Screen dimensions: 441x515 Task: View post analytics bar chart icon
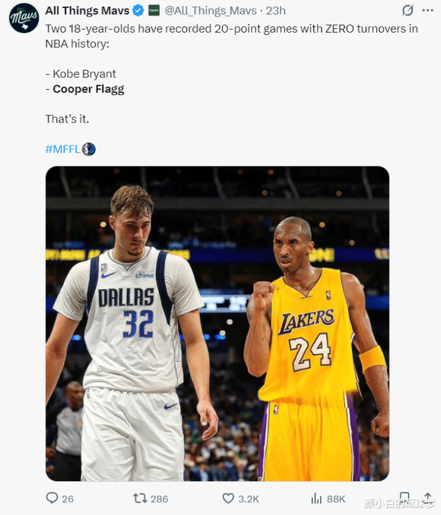(316, 498)
